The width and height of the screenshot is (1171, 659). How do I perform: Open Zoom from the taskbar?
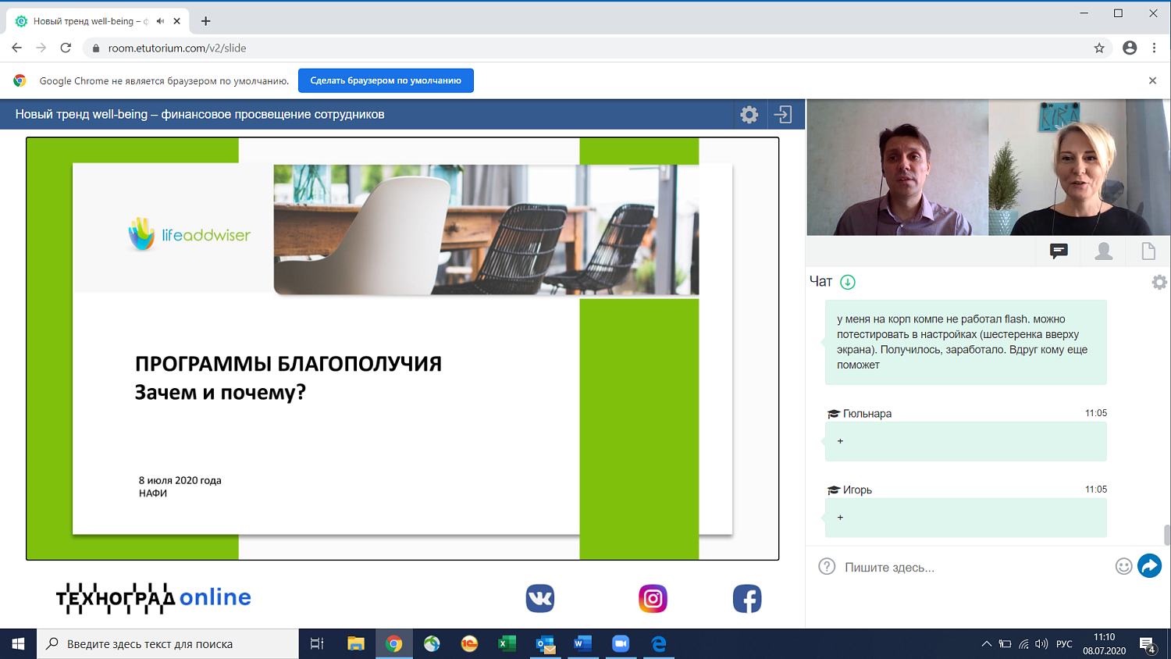(x=621, y=644)
